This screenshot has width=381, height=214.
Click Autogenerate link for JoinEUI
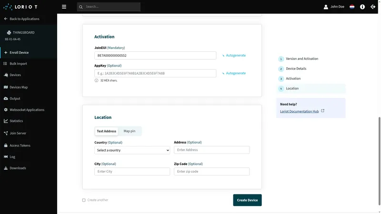click(x=236, y=55)
